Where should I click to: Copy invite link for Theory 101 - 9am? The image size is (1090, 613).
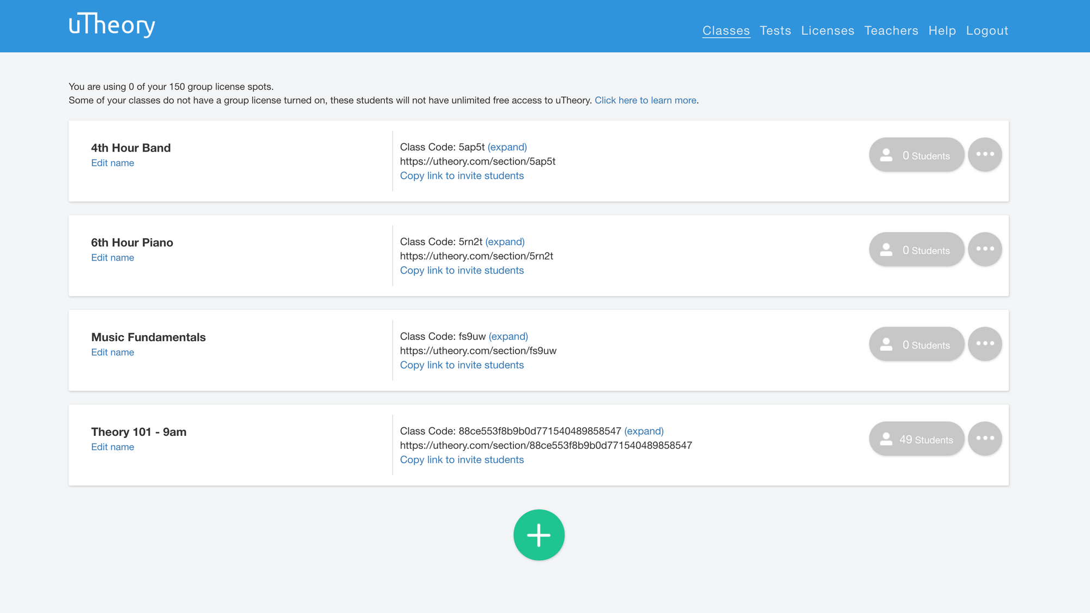click(x=462, y=460)
